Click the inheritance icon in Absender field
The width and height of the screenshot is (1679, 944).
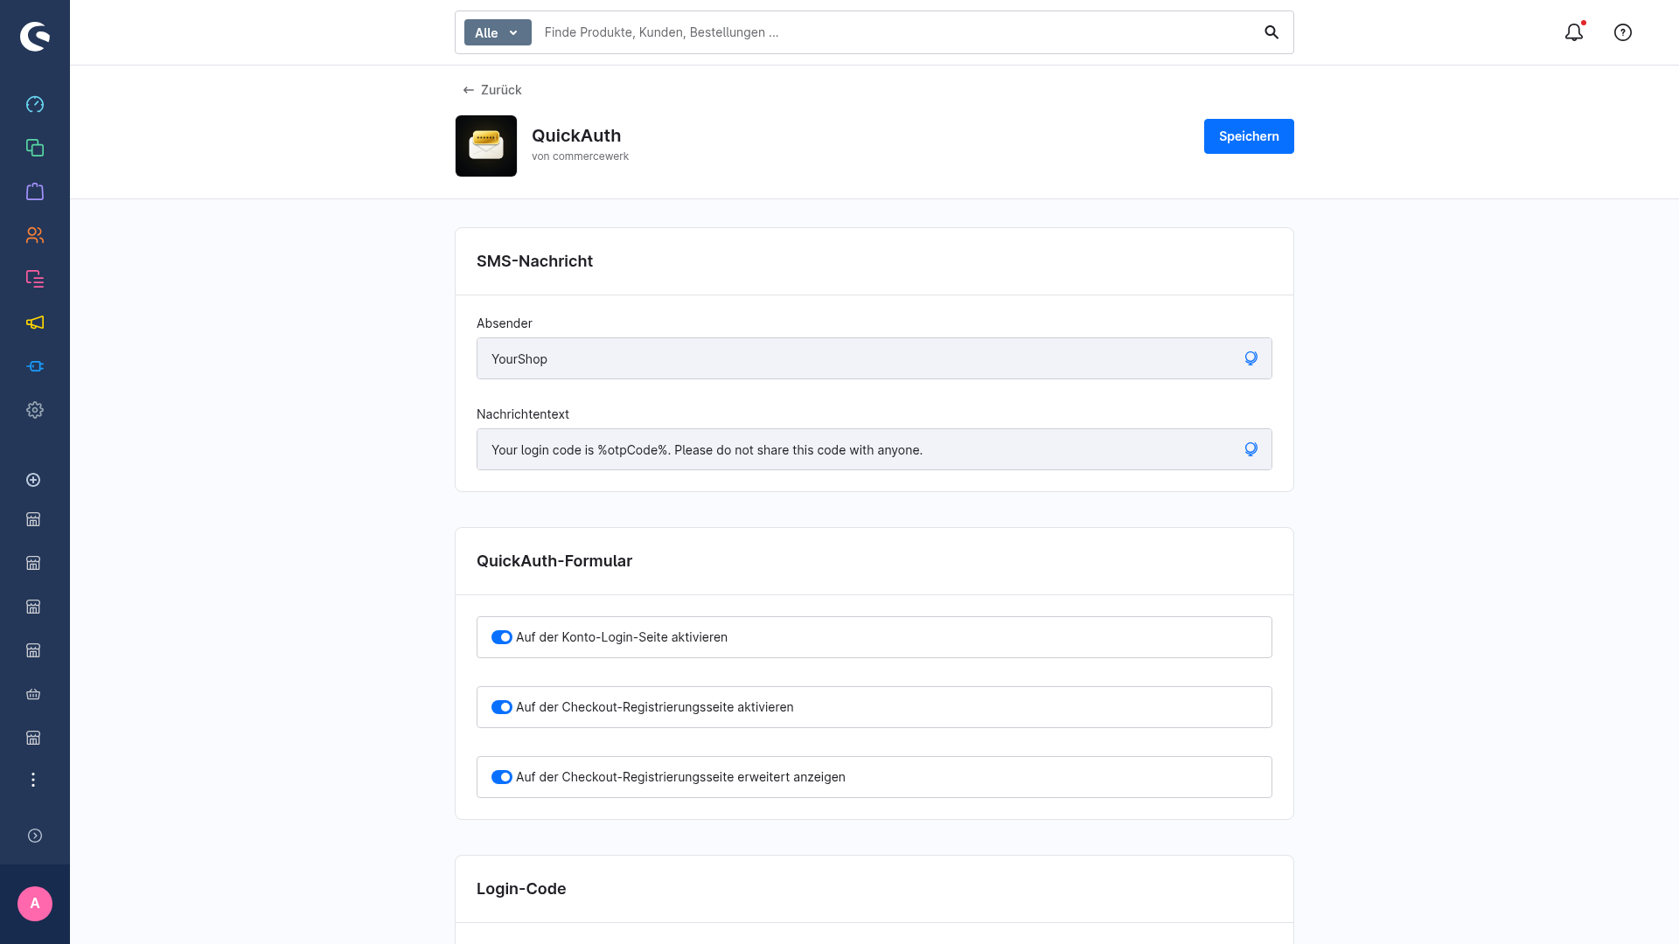point(1251,358)
